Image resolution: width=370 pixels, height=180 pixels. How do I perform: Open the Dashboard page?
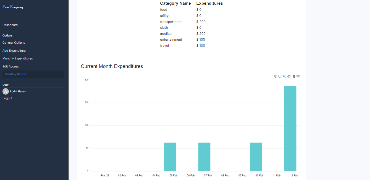point(10,25)
